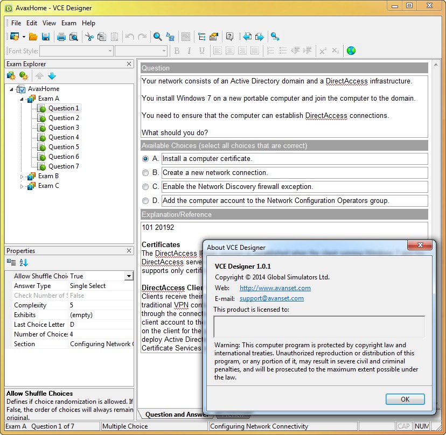Open the File menu
Image resolution: width=446 pixels, height=435 pixels.
point(16,23)
